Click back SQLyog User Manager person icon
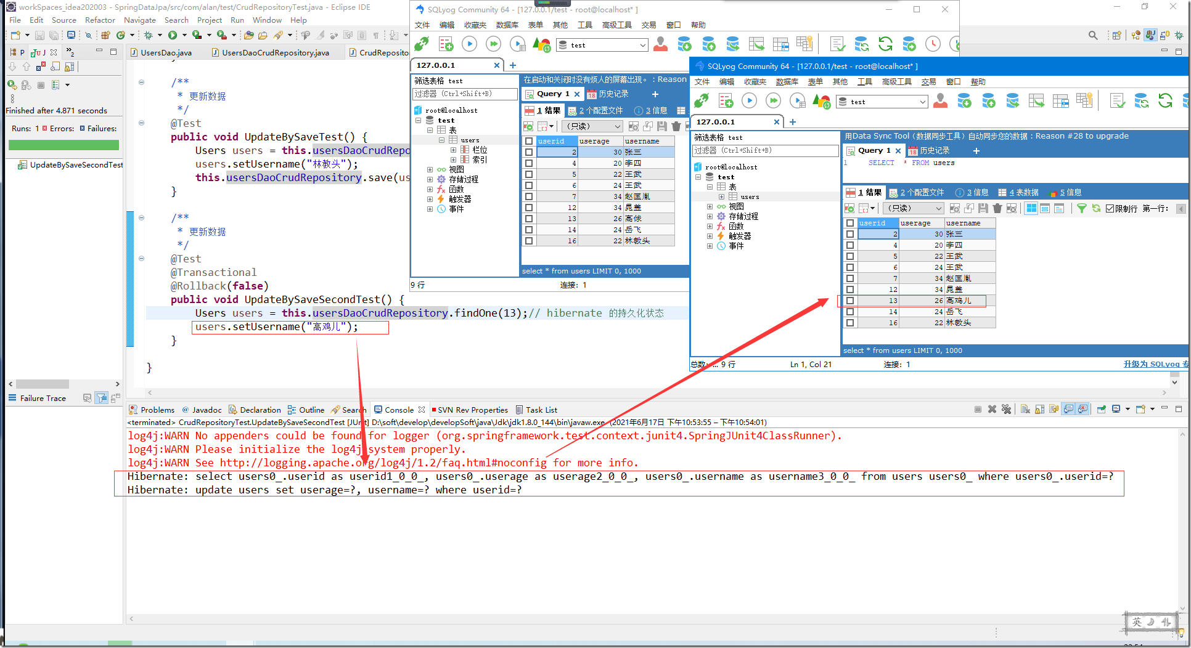This screenshot has width=1191, height=648. point(660,44)
